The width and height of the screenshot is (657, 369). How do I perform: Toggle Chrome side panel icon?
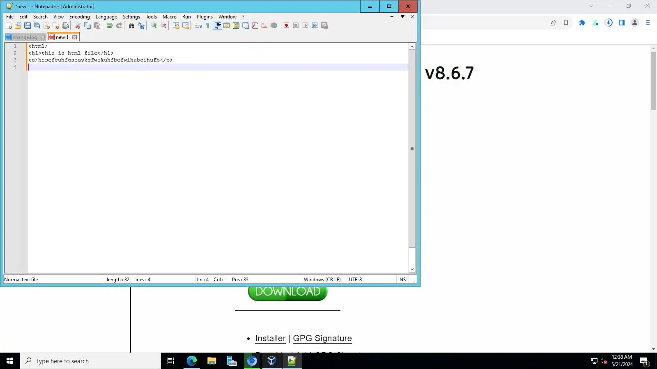tap(621, 23)
